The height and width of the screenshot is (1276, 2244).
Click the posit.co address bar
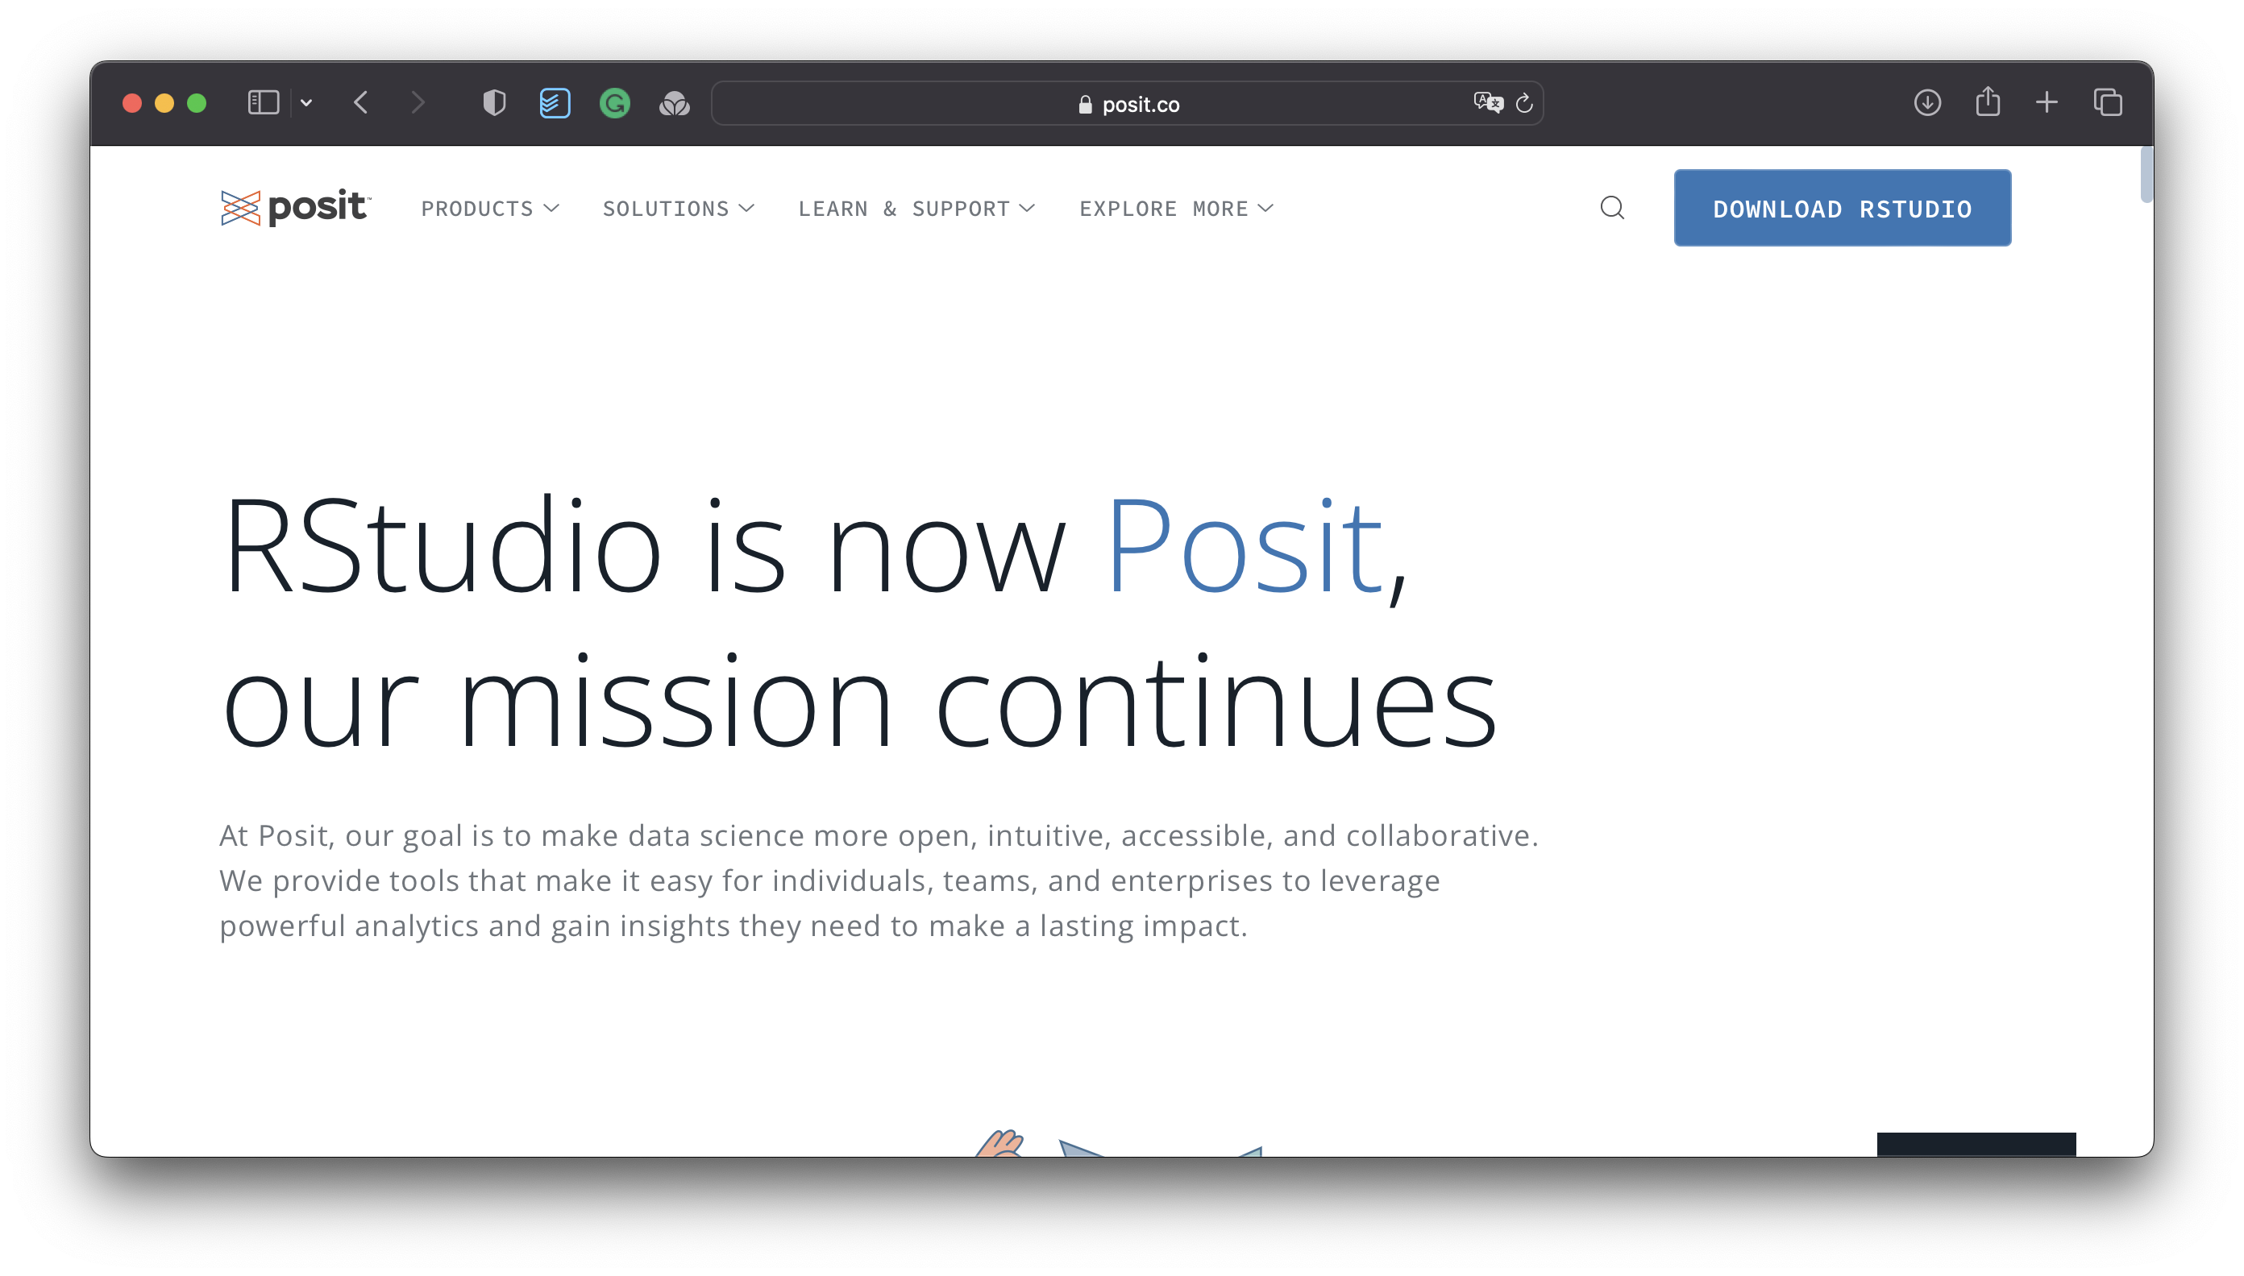coord(1128,104)
